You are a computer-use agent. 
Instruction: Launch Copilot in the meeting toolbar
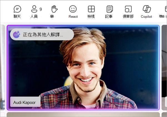(x=146, y=12)
